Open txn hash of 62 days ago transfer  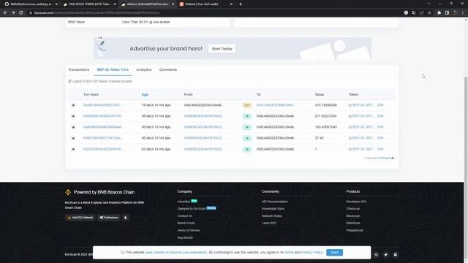tap(103, 149)
